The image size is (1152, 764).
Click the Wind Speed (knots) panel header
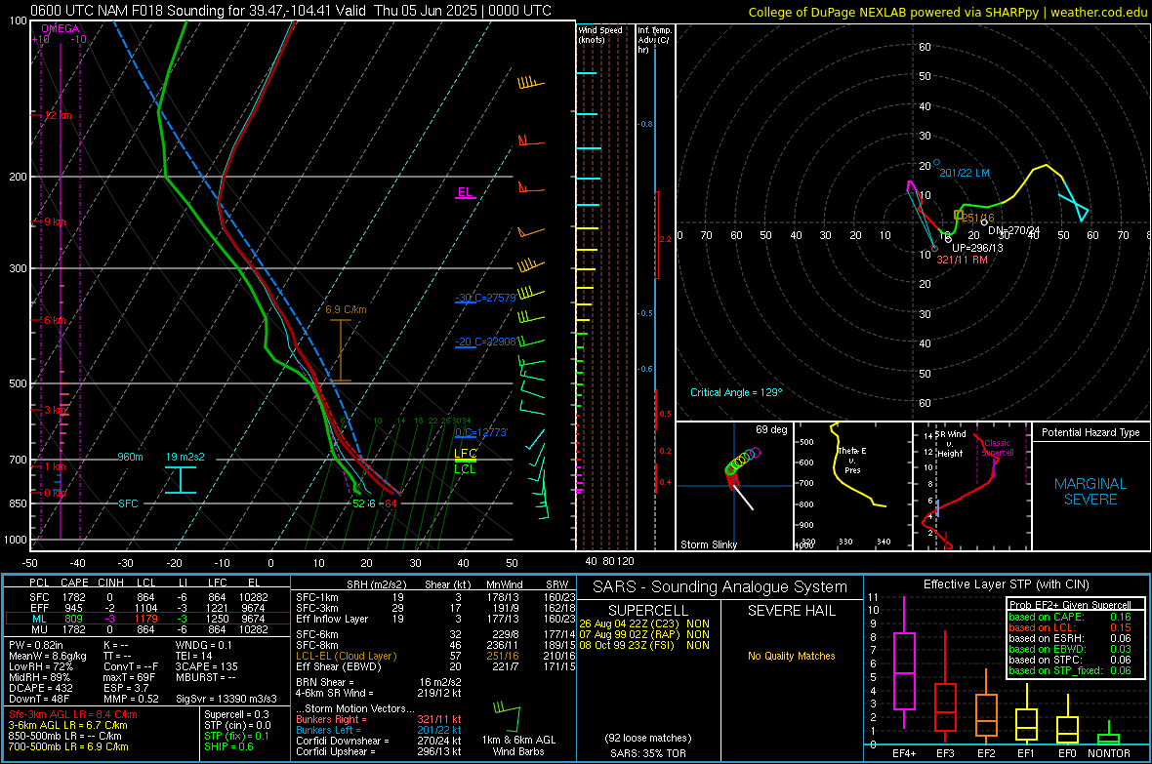coord(600,34)
